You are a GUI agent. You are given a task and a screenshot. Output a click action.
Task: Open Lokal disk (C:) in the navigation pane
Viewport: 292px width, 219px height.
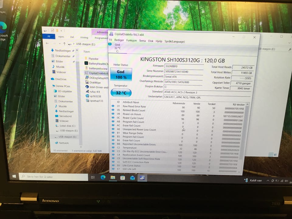[66, 126]
